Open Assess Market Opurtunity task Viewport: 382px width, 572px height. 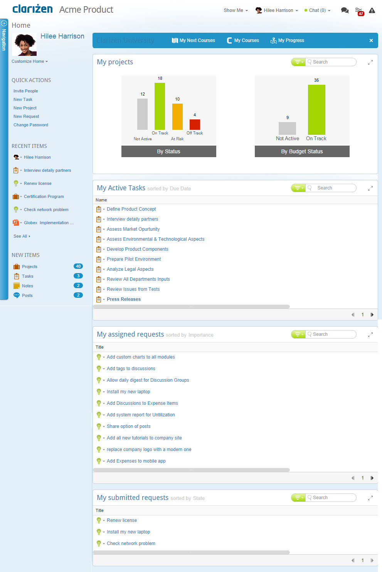click(x=133, y=229)
